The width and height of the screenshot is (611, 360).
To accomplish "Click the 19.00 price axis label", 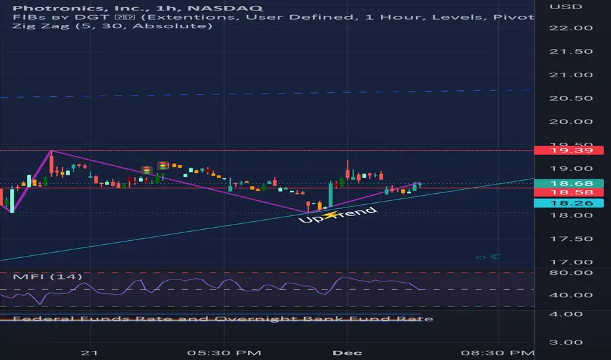I will point(571,168).
